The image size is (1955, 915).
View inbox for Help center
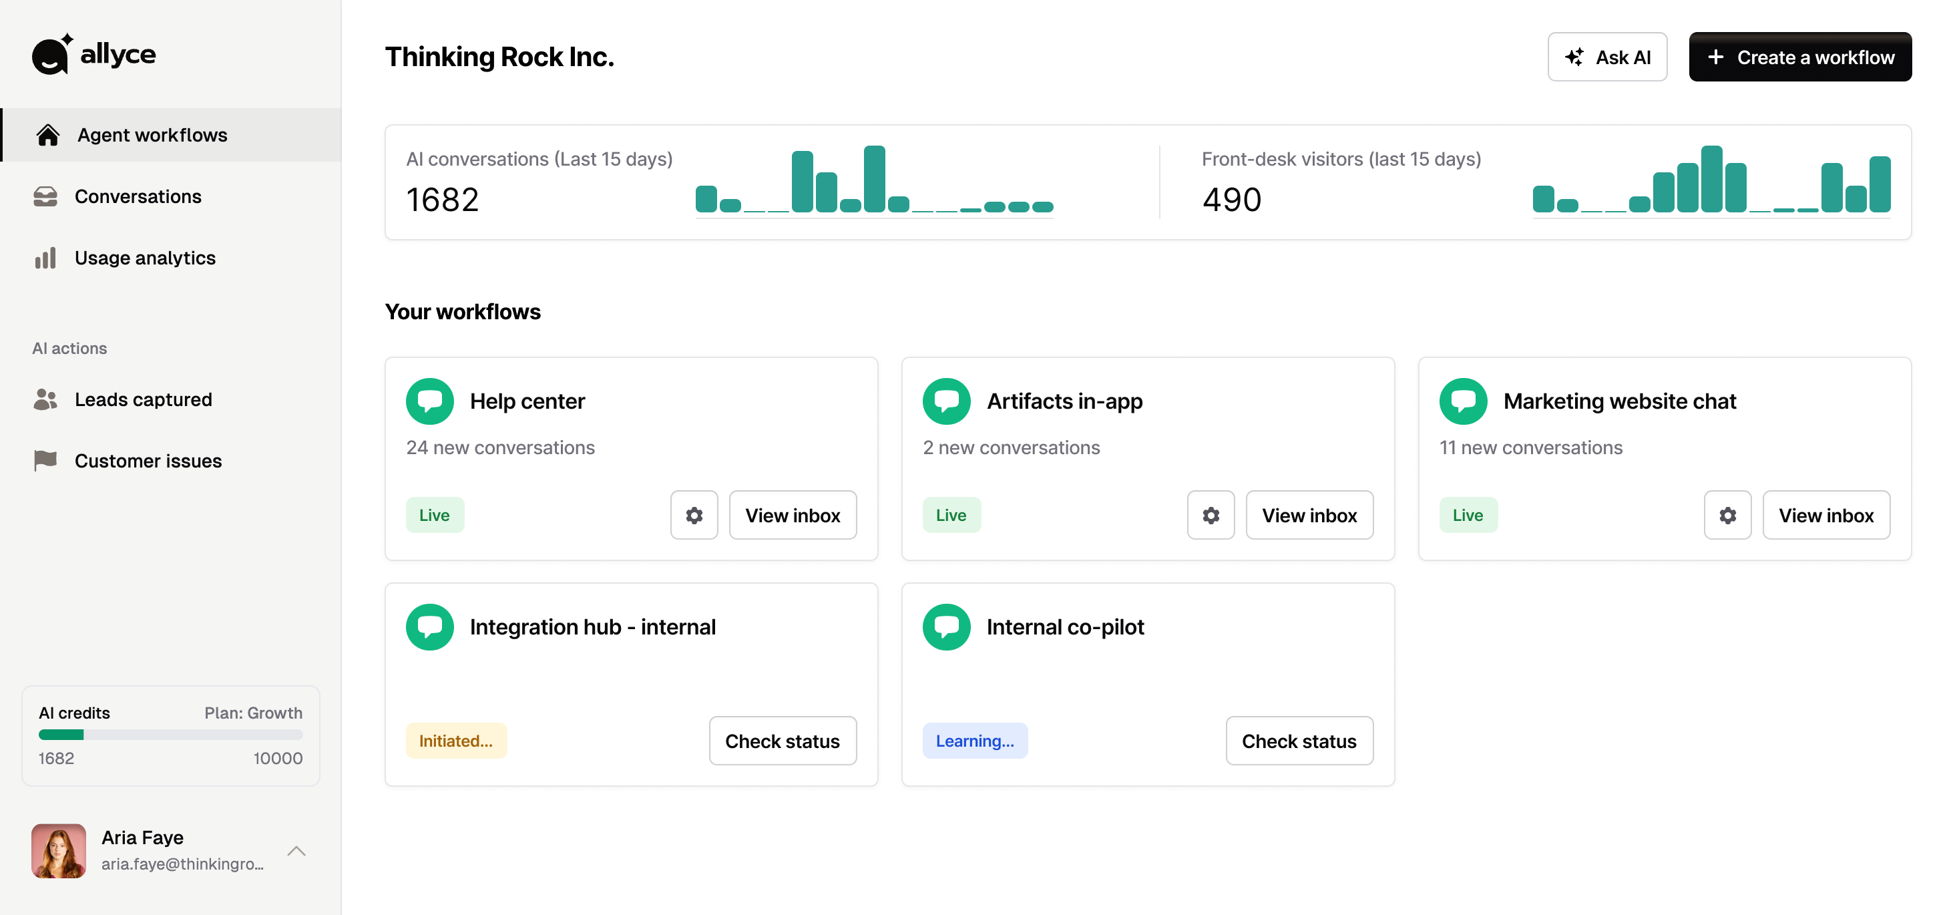(x=793, y=516)
